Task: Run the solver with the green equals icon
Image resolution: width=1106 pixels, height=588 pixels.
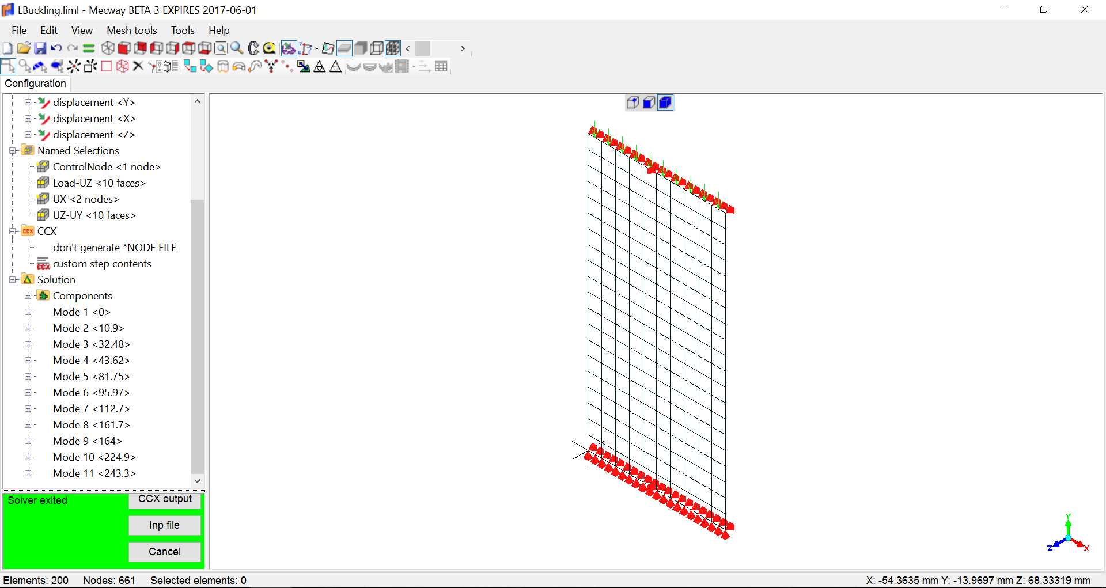Action: (88, 48)
